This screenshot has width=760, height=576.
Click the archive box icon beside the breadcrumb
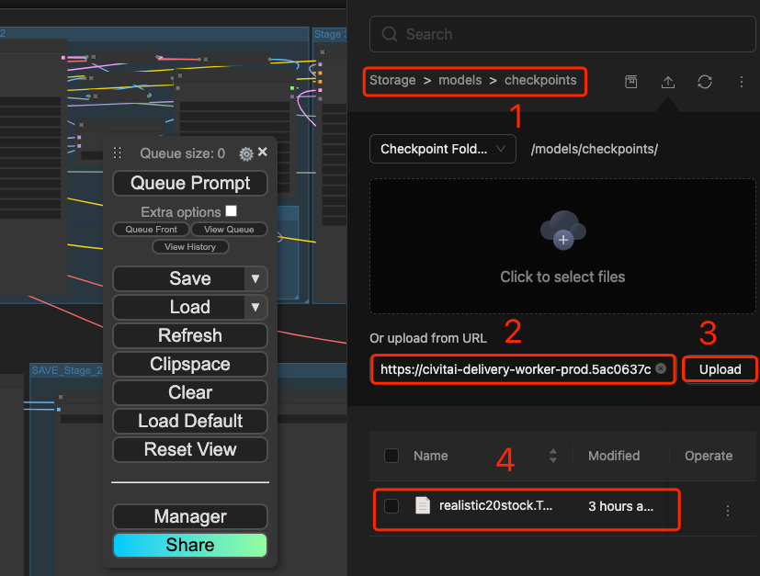tap(631, 82)
